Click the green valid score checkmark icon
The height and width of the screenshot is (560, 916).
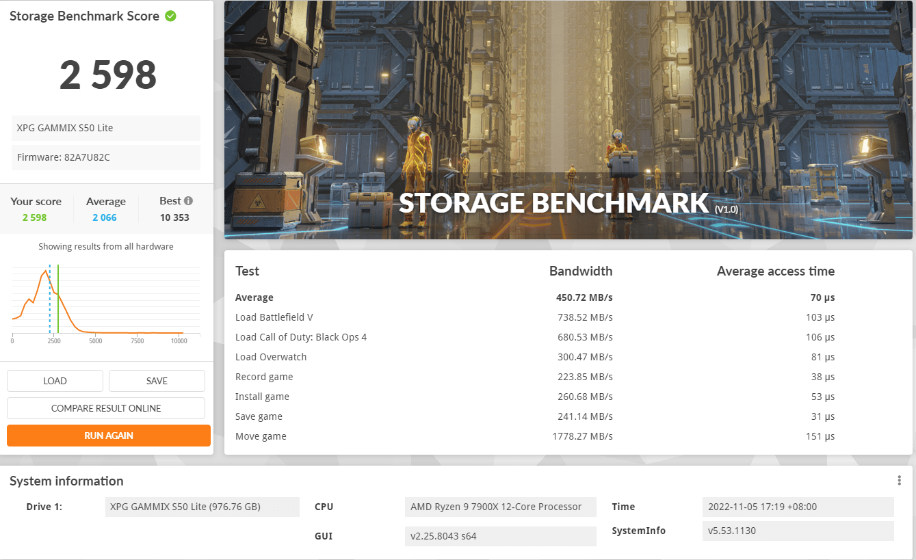(x=170, y=16)
